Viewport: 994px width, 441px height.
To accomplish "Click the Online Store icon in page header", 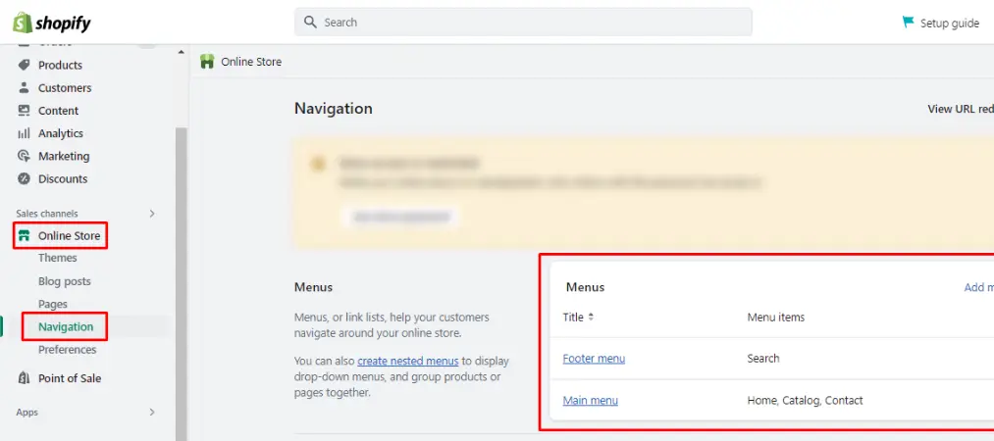I will click(x=207, y=62).
